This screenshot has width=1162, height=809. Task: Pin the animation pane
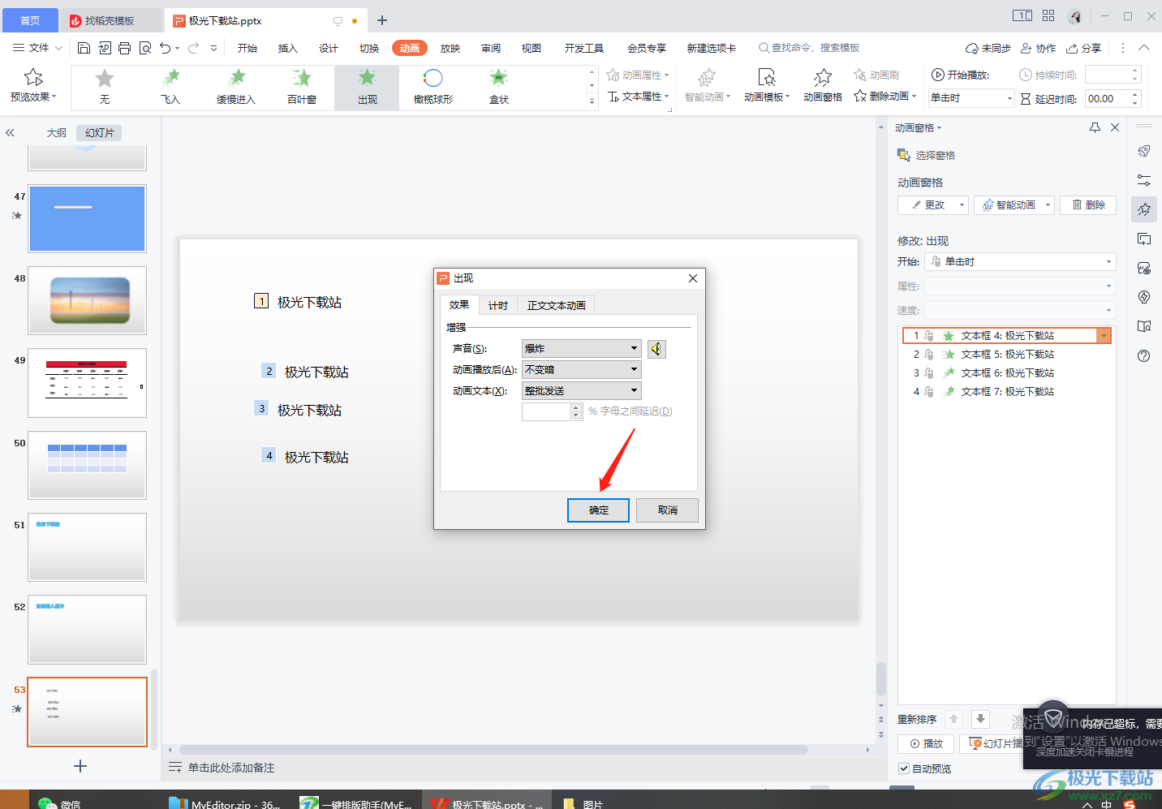pos(1095,127)
